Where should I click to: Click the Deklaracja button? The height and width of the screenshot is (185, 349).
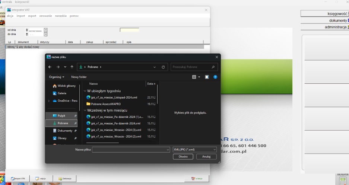click(65, 179)
